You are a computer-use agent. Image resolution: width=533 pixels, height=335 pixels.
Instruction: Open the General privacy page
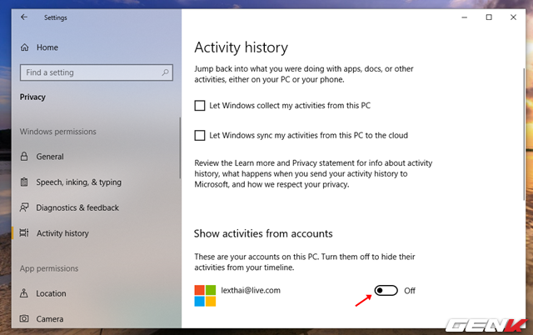[x=50, y=157]
